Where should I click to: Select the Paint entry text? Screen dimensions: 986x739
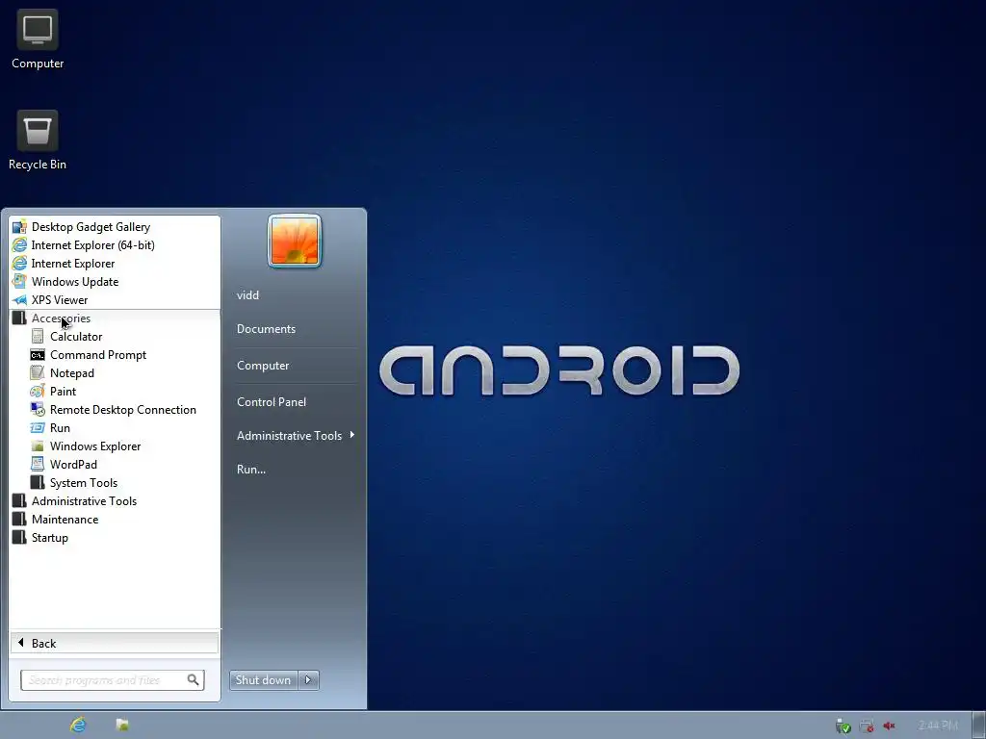point(63,391)
